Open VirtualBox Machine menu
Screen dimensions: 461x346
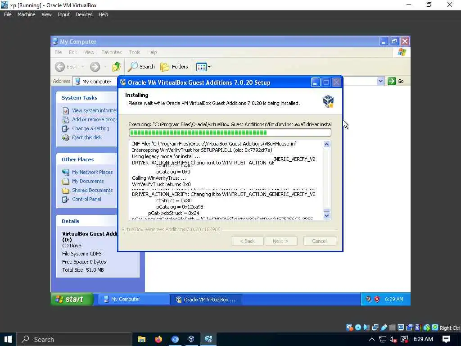(x=26, y=14)
